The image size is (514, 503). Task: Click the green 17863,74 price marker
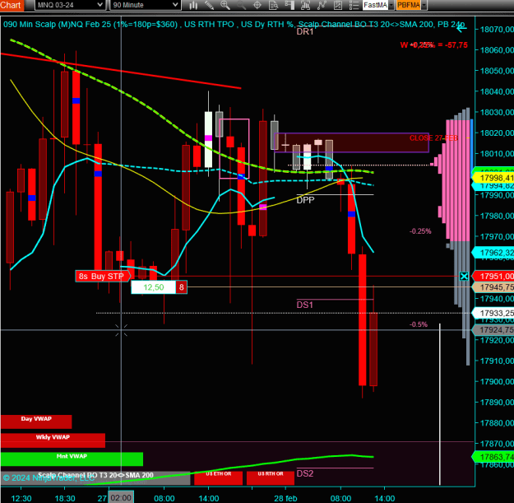coord(493,457)
